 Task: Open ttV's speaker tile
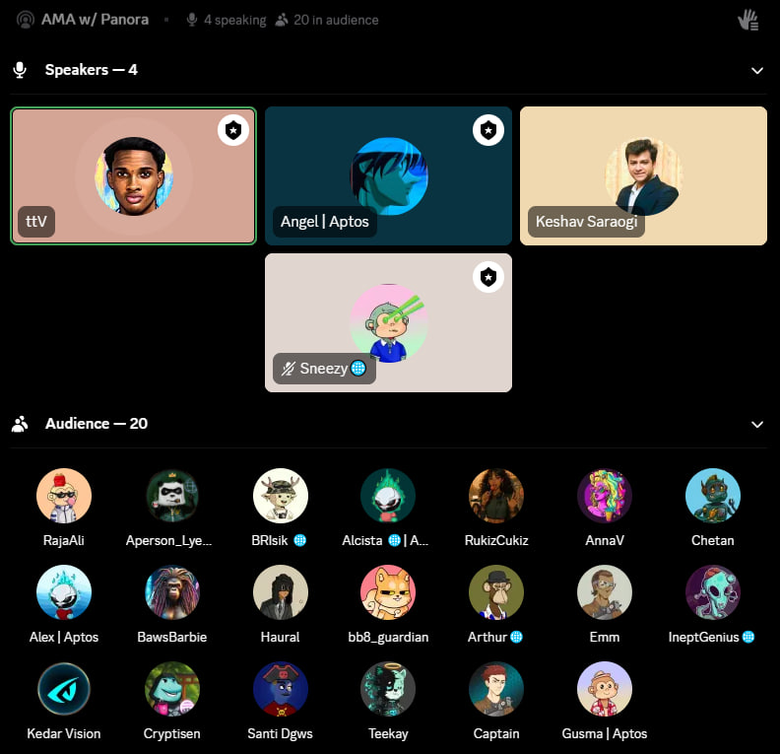point(133,175)
